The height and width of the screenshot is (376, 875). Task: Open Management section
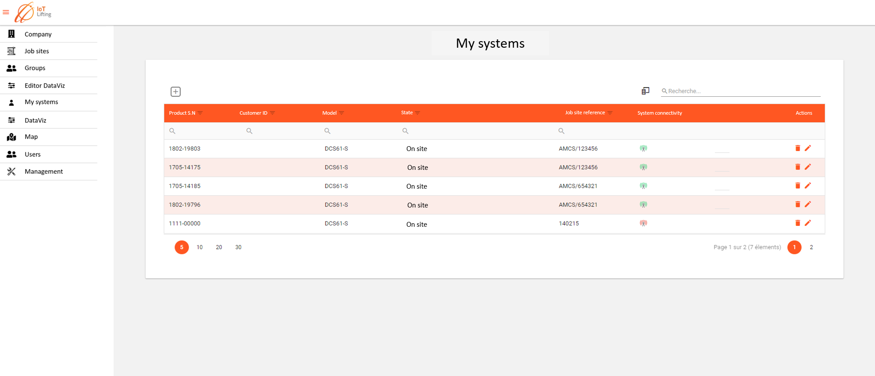click(x=44, y=172)
